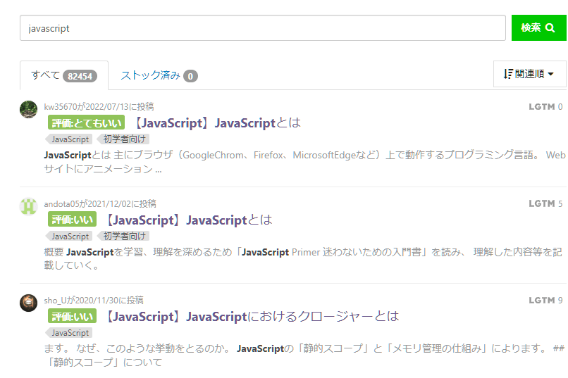Click the kw35670 username link
This screenshot has height=378, width=568.
[x=61, y=107]
